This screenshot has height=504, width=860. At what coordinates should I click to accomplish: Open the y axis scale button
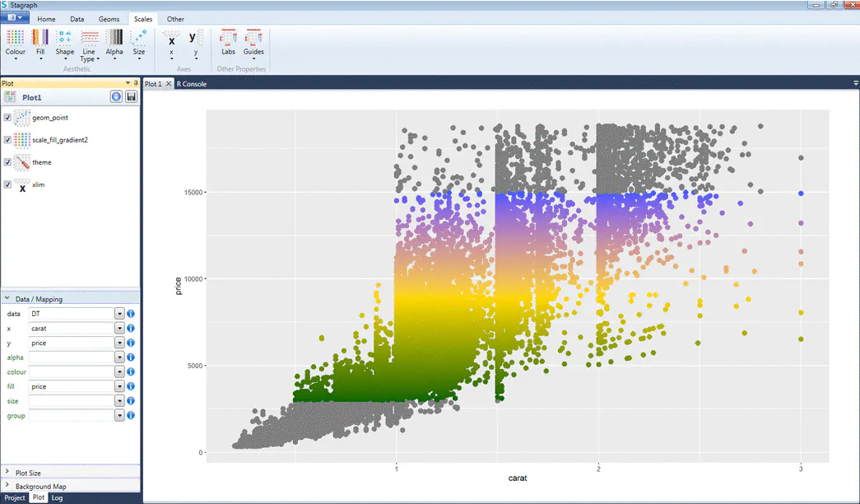195,44
